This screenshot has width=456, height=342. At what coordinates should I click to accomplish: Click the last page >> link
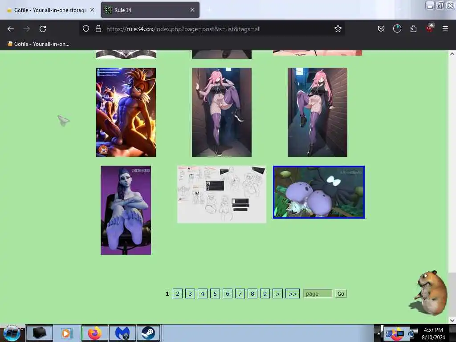293,294
